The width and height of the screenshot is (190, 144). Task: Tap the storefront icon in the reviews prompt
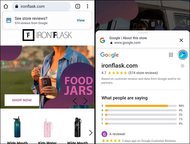tap(9, 20)
